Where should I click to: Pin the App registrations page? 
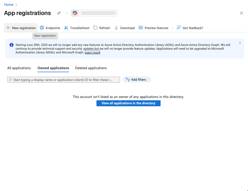59,13
